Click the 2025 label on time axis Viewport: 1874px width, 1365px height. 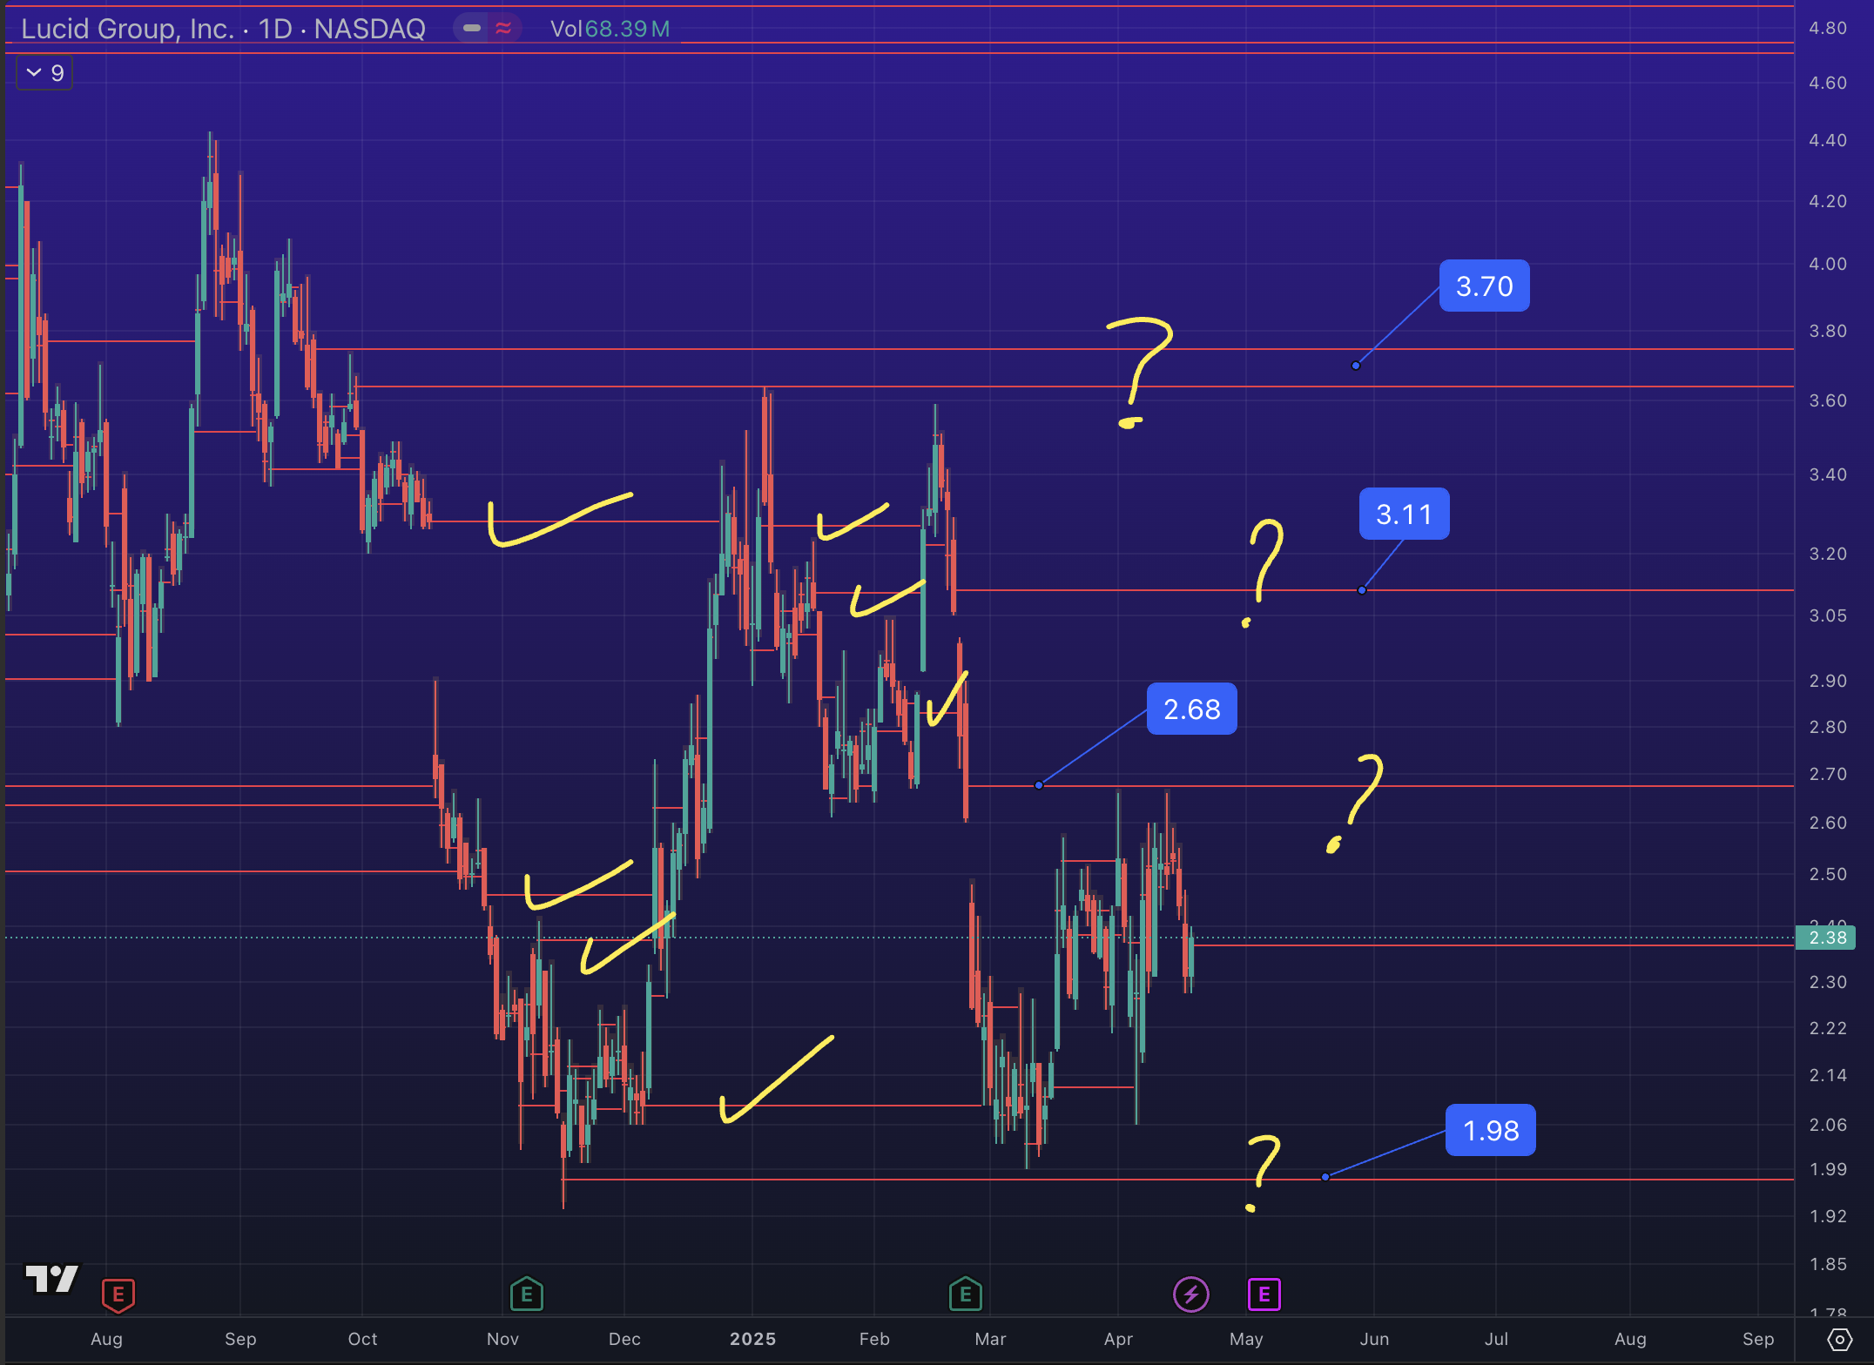(x=752, y=1339)
